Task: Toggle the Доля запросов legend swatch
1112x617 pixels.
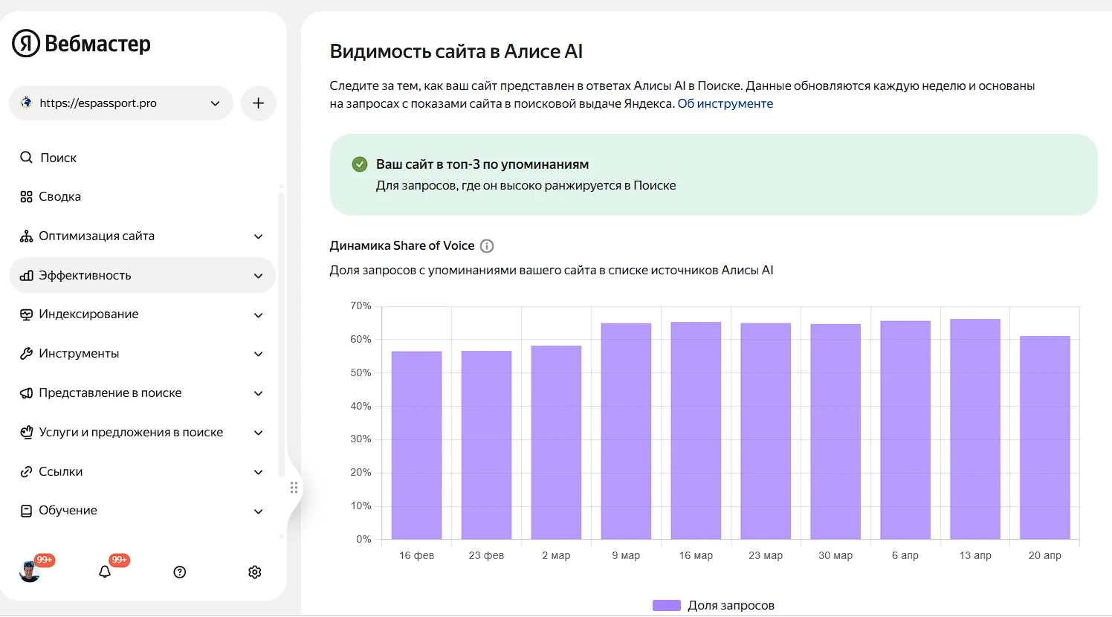Action: pyautogui.click(x=667, y=606)
